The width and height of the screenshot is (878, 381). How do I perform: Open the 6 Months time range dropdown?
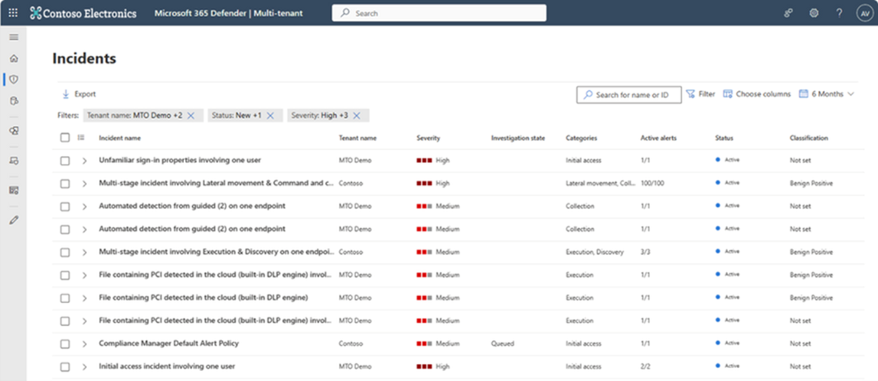click(826, 94)
